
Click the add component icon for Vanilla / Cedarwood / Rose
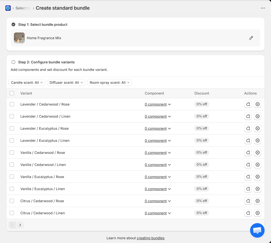coord(248,153)
